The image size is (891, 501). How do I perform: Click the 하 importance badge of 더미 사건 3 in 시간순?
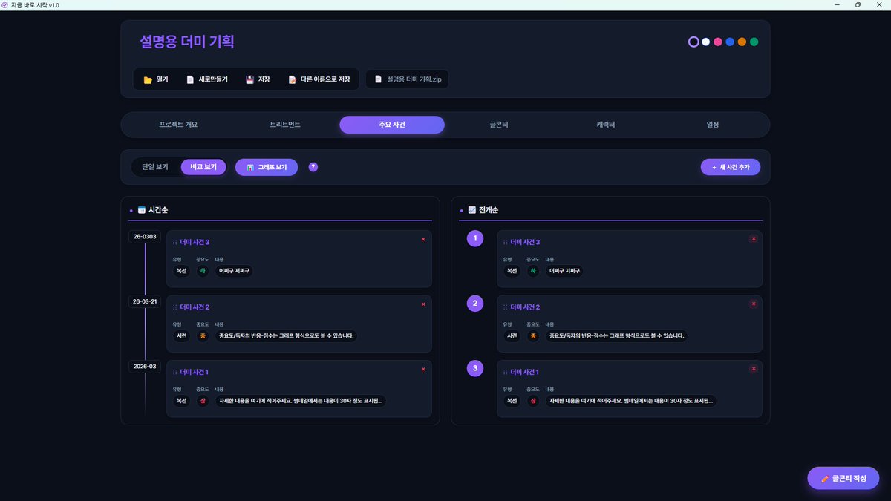click(x=202, y=271)
